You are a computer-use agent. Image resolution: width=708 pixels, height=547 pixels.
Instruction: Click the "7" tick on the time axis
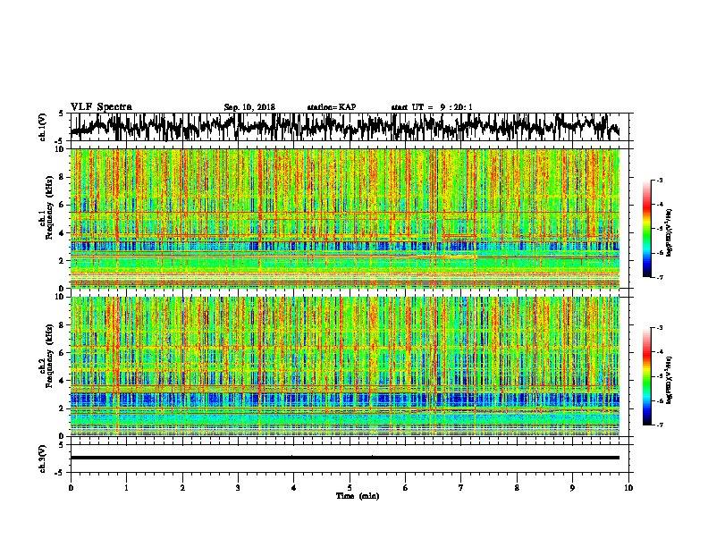coord(461,488)
